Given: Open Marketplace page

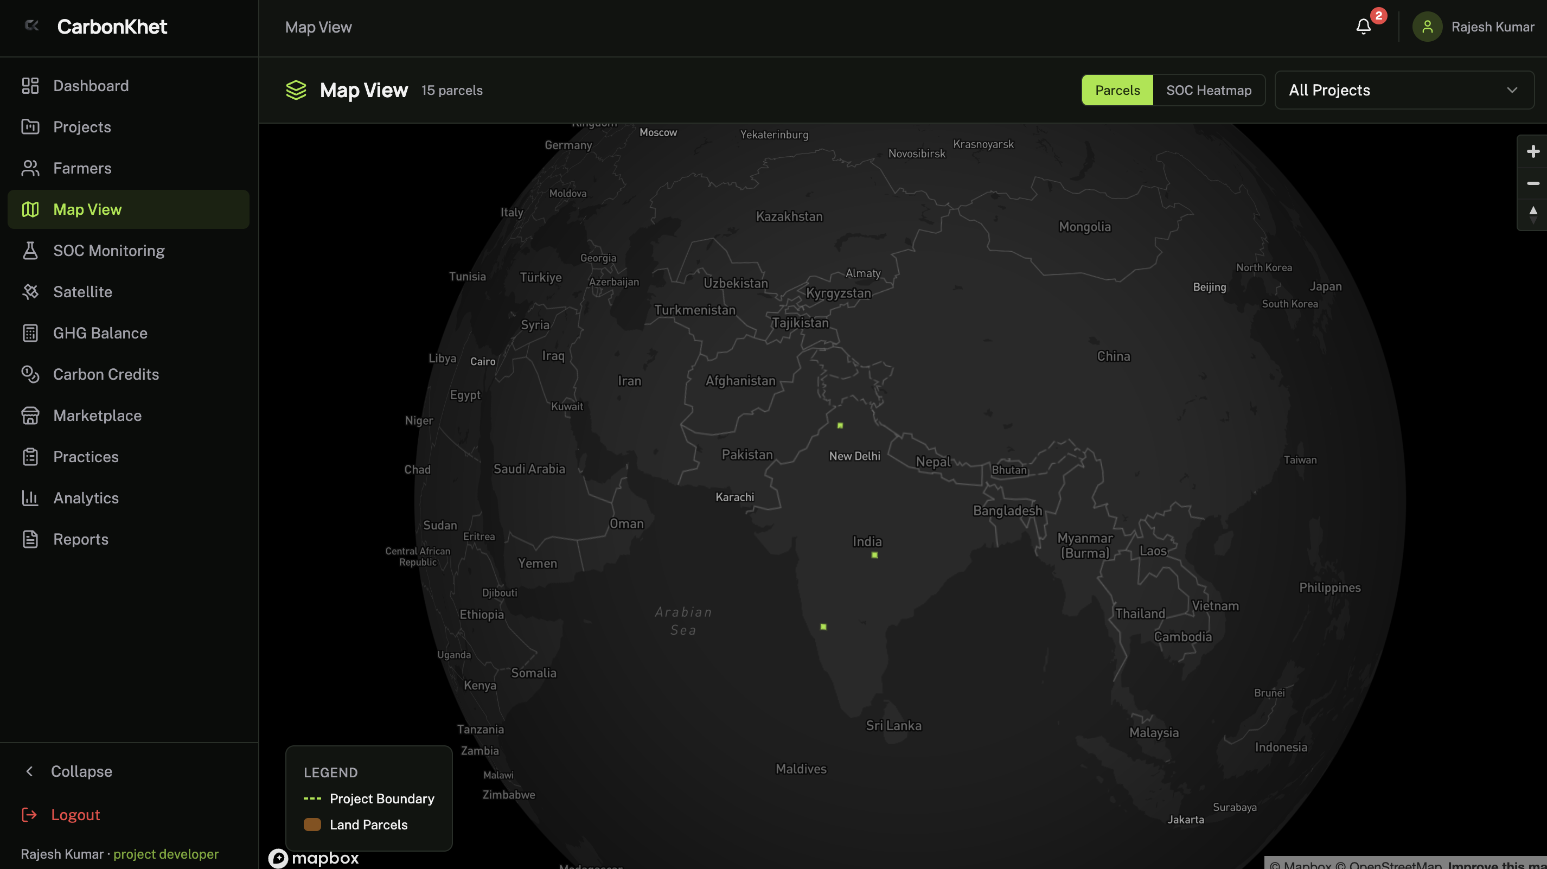Looking at the screenshot, I should click(x=129, y=416).
